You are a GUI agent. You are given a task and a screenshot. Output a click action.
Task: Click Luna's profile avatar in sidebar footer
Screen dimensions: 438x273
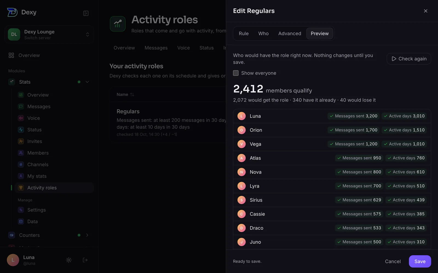coord(13,260)
